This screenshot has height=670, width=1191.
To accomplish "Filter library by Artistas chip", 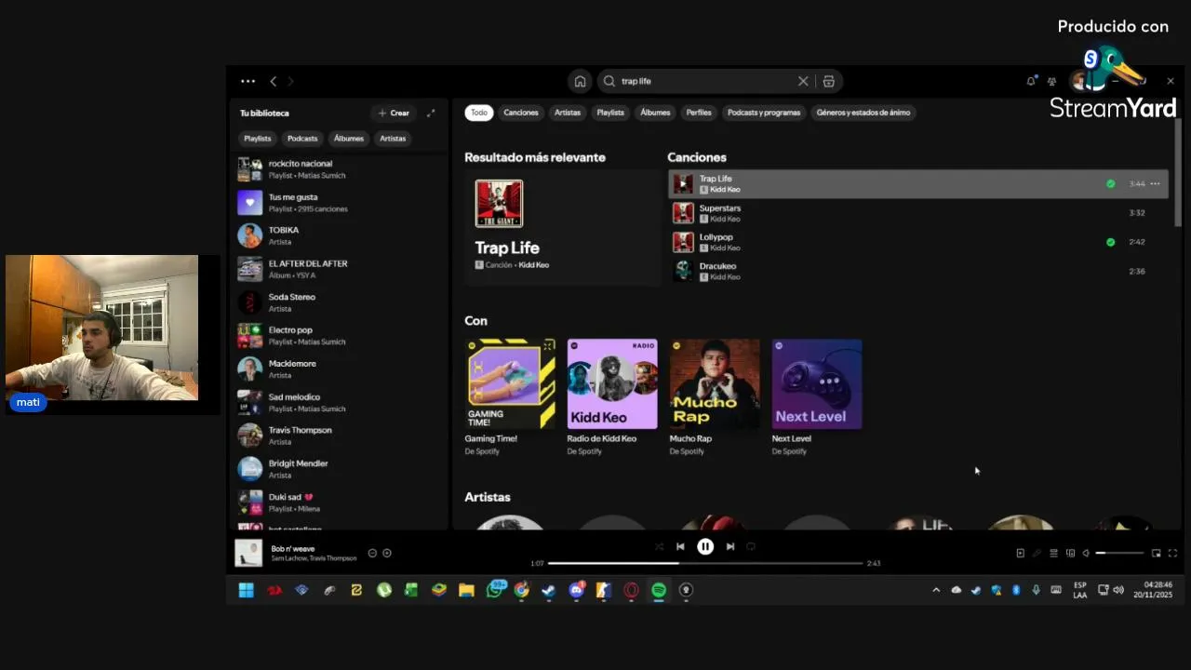I will tap(393, 138).
